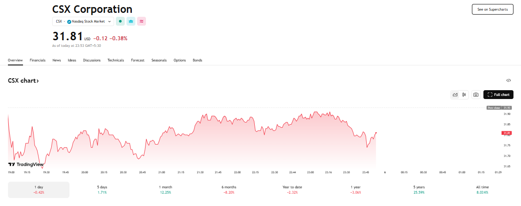521x206 pixels.
Task: Click the red 31.81 current price tag
Action: click(506, 133)
